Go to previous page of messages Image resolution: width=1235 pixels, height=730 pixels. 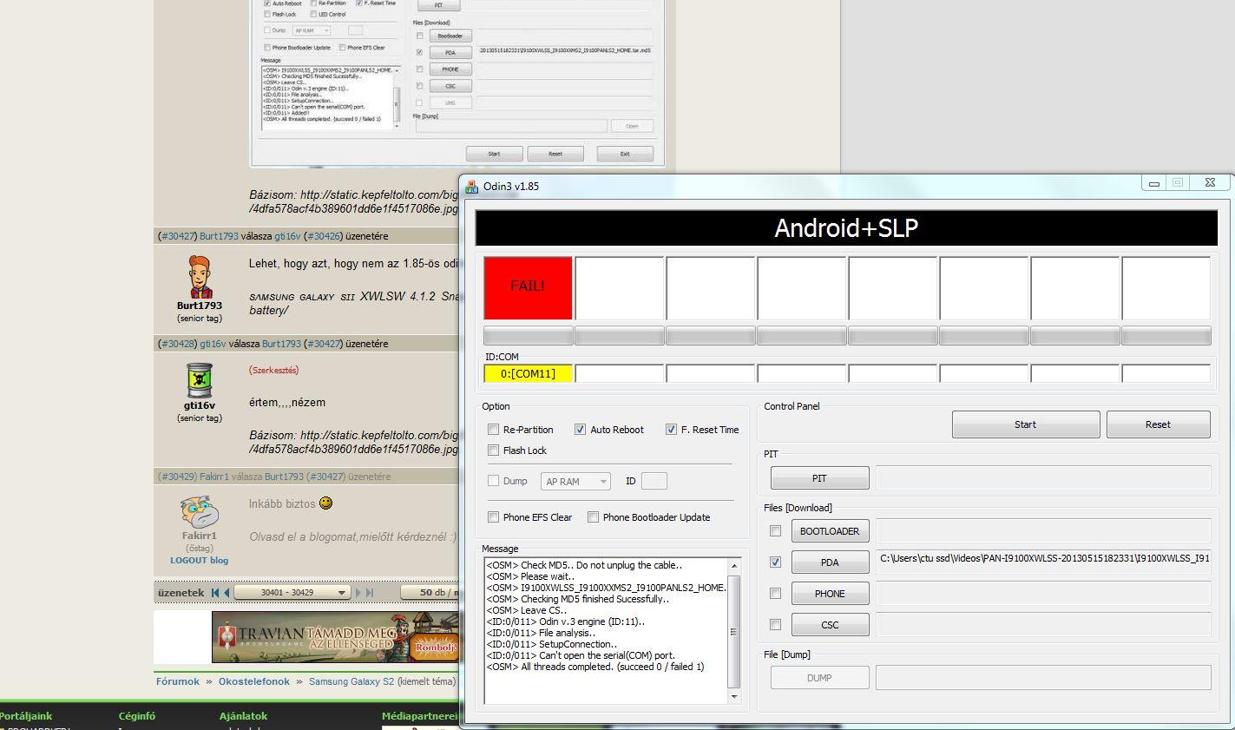point(227,593)
